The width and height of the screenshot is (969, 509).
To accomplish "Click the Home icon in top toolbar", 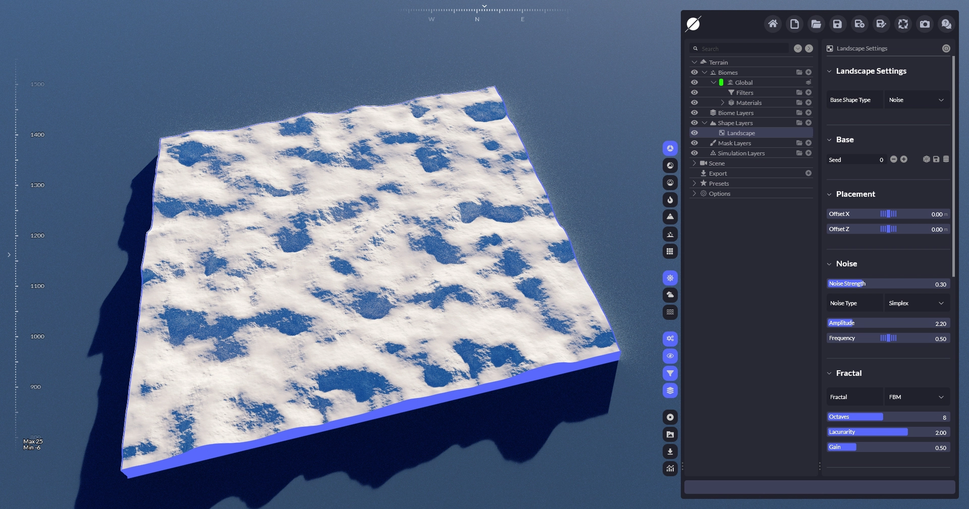I will click(772, 24).
